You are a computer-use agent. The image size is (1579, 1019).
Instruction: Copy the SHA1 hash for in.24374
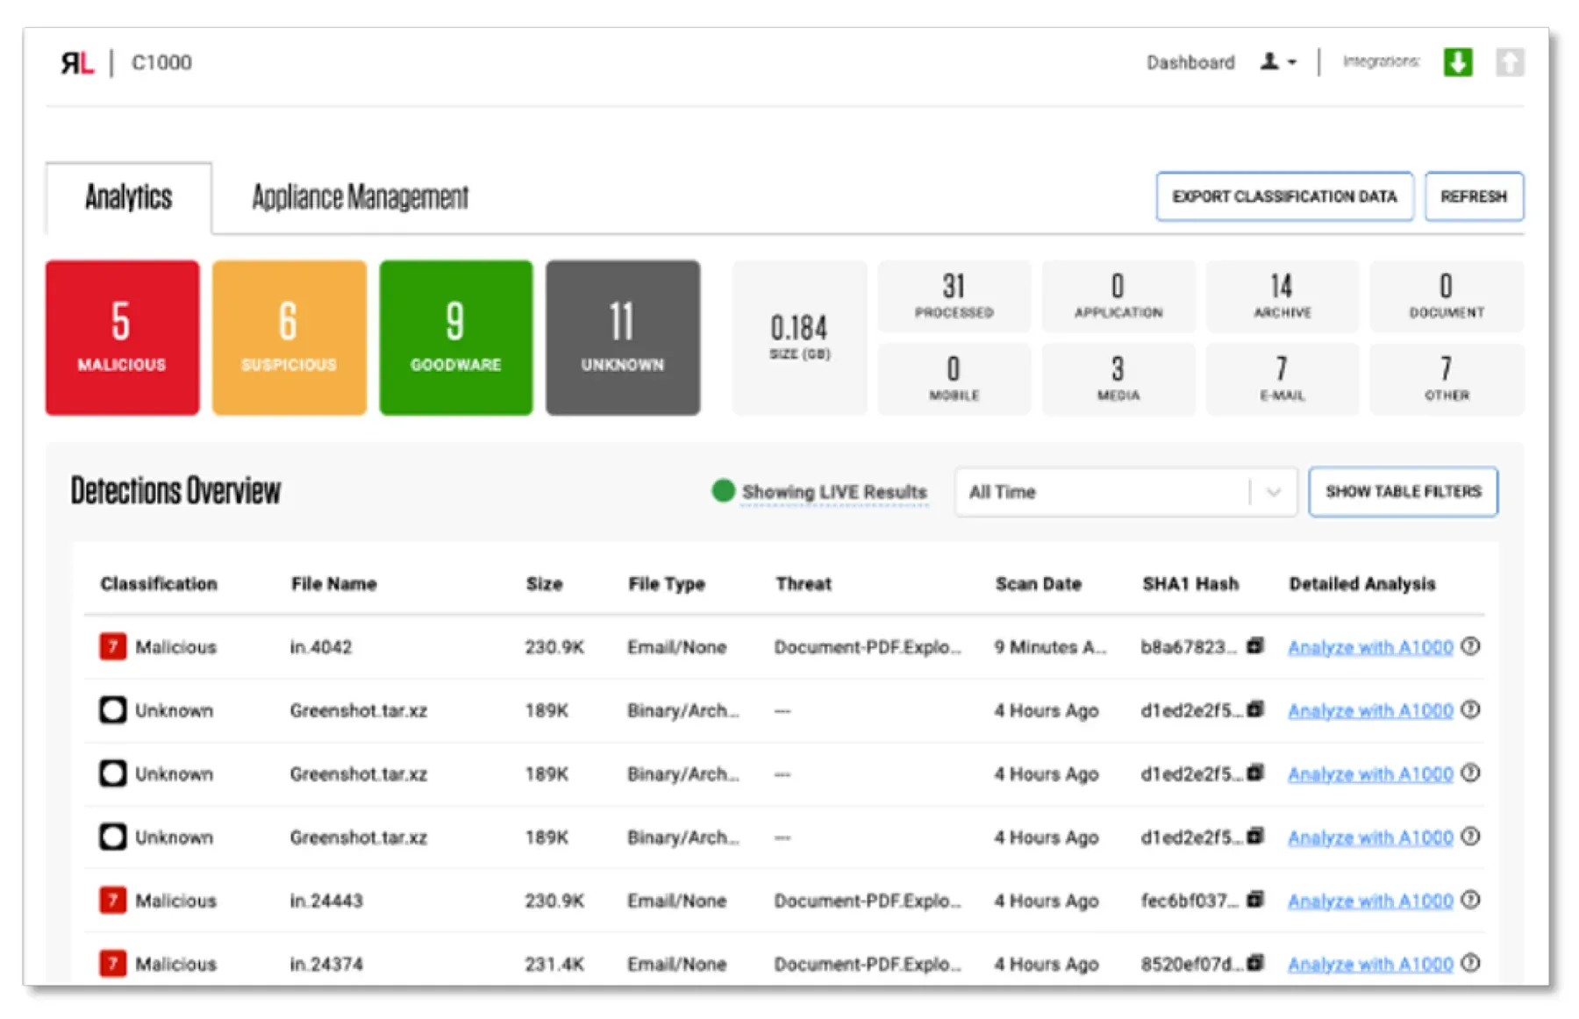click(x=1254, y=963)
